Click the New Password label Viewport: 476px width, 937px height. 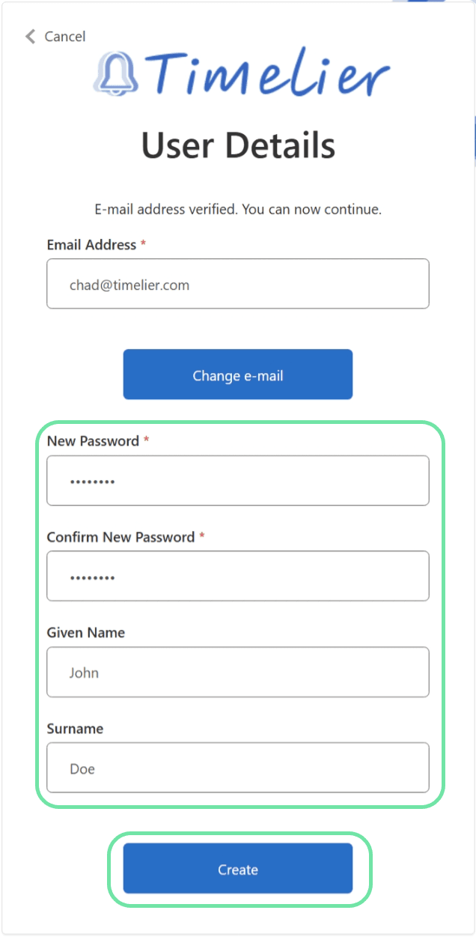[x=93, y=441]
